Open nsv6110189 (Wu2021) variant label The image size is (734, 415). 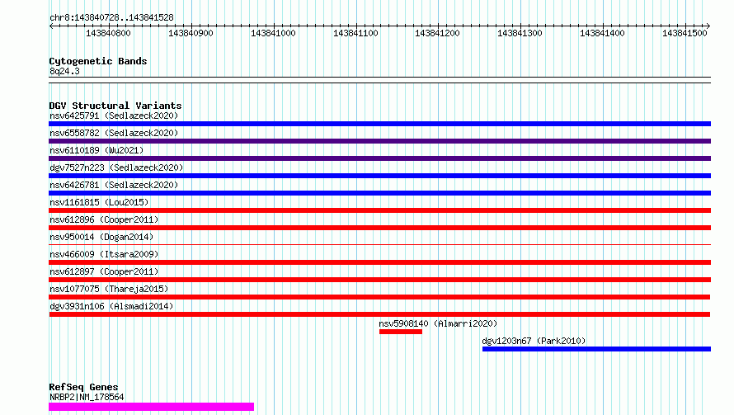click(x=96, y=150)
